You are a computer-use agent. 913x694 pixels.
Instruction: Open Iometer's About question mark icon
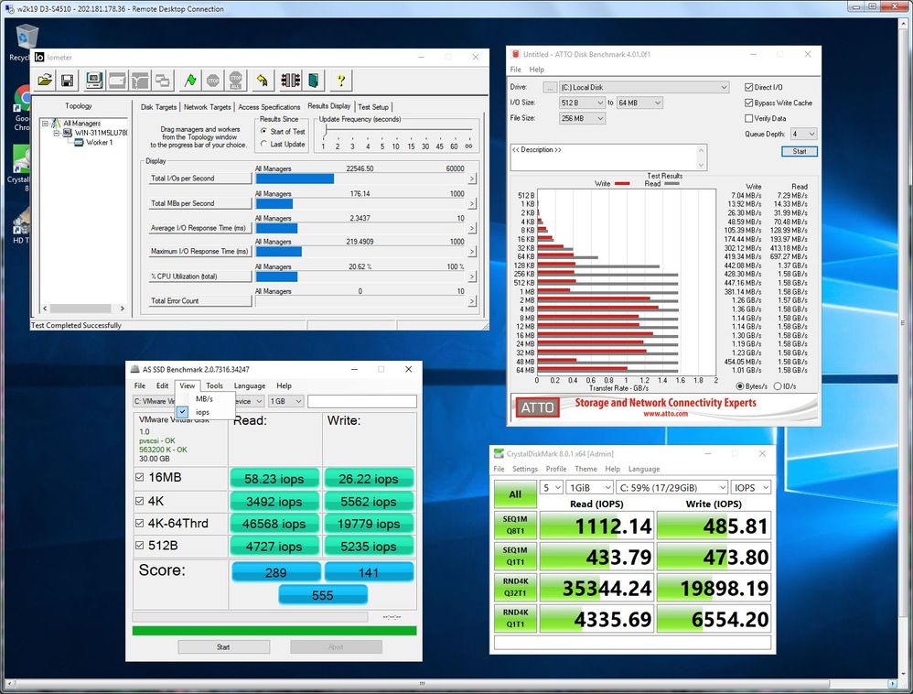click(x=341, y=81)
